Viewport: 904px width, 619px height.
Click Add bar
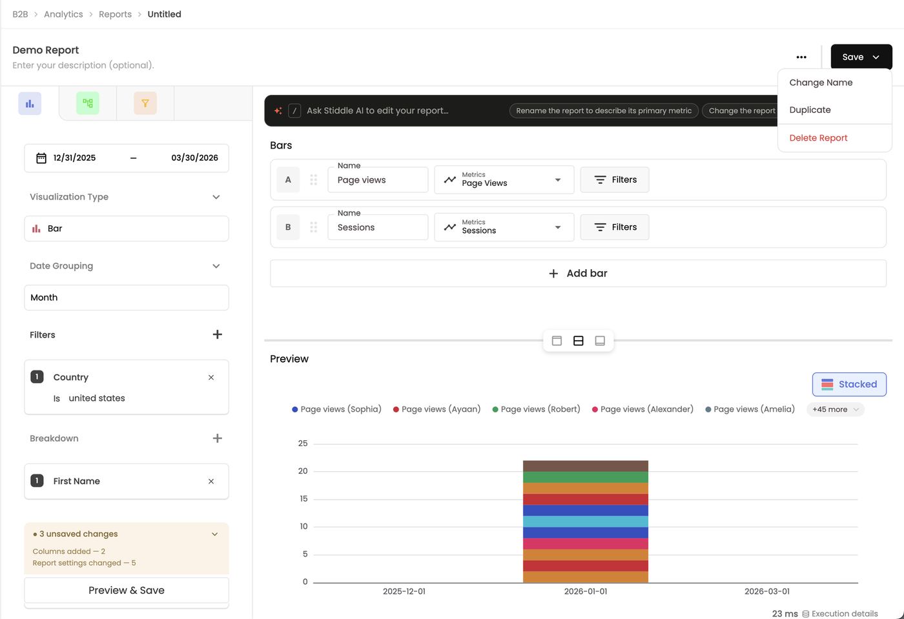pos(578,274)
